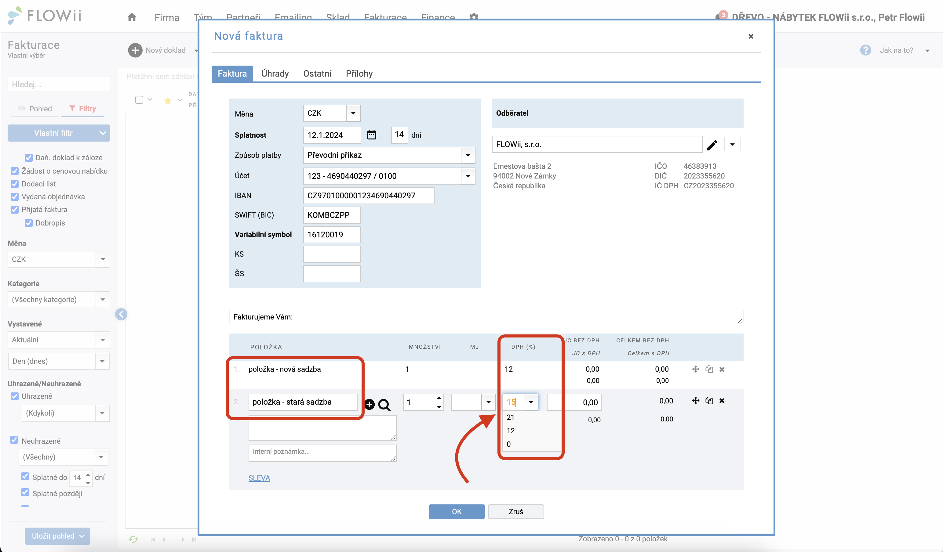This screenshot has height=552, width=943.
Task: Collapse the left filter sidebar arrow
Action: coord(121,314)
